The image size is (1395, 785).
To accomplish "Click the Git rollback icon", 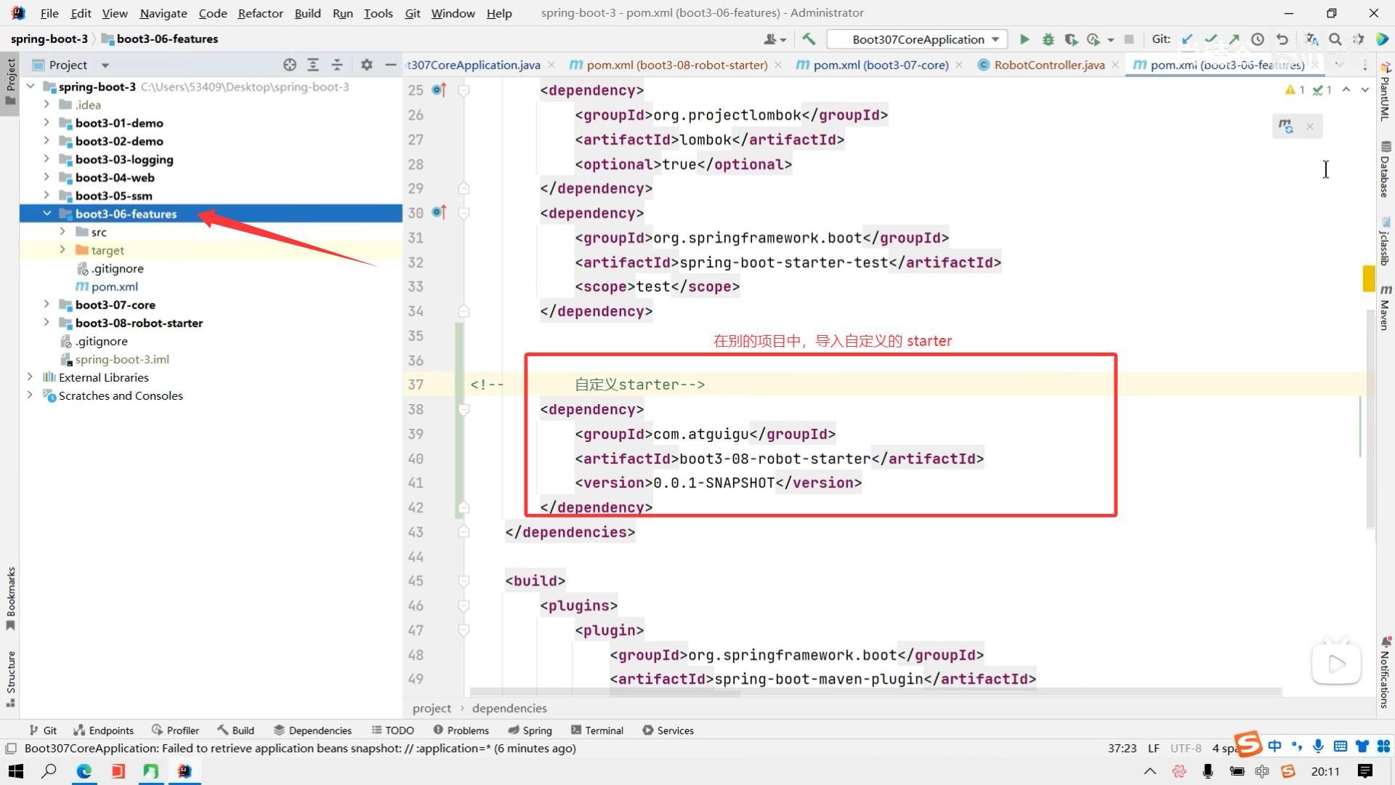I will [x=1282, y=39].
